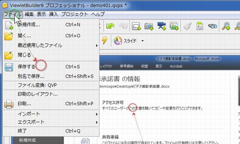Choose 印刷... menu entry
The height and width of the screenshot is (144, 240).
point(51,104)
